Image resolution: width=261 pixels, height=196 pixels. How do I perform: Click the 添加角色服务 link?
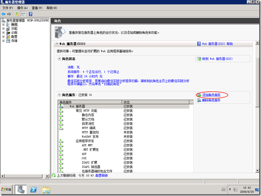(211, 95)
